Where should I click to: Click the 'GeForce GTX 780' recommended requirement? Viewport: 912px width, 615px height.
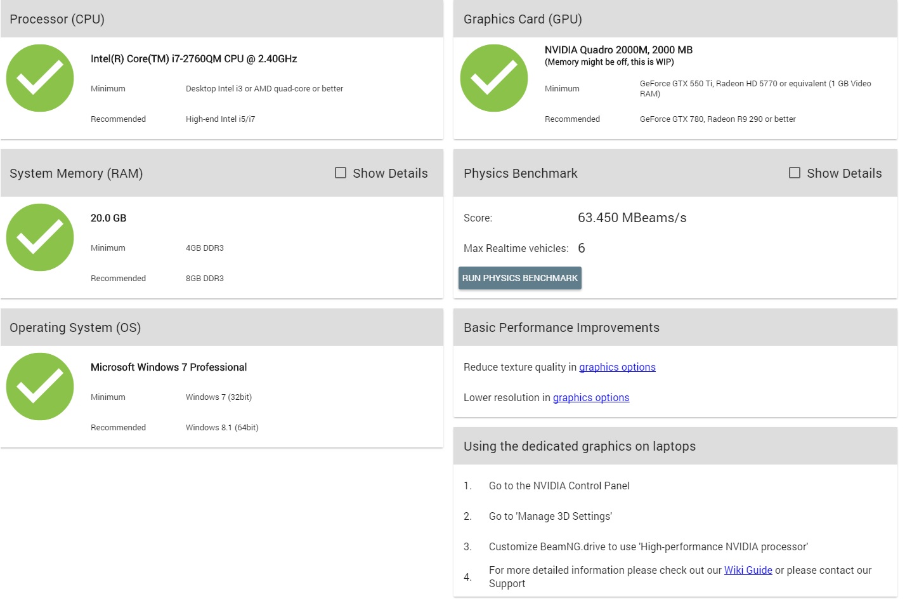[x=718, y=119]
